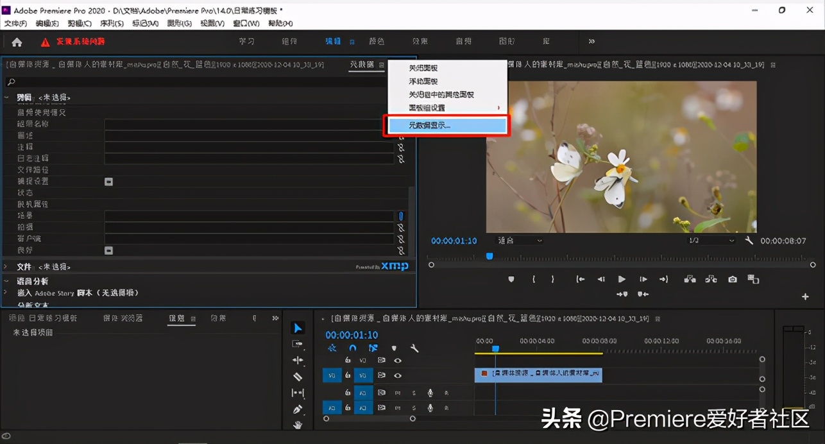Select the Pen tool in the Tools panel
This screenshot has width=825, height=444.
pyautogui.click(x=297, y=411)
